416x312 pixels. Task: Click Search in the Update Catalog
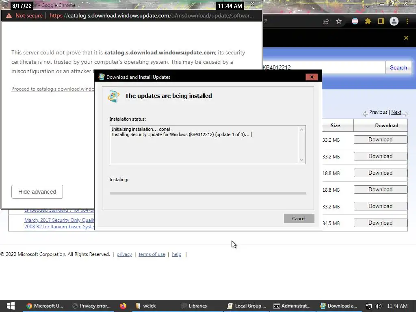tap(398, 67)
